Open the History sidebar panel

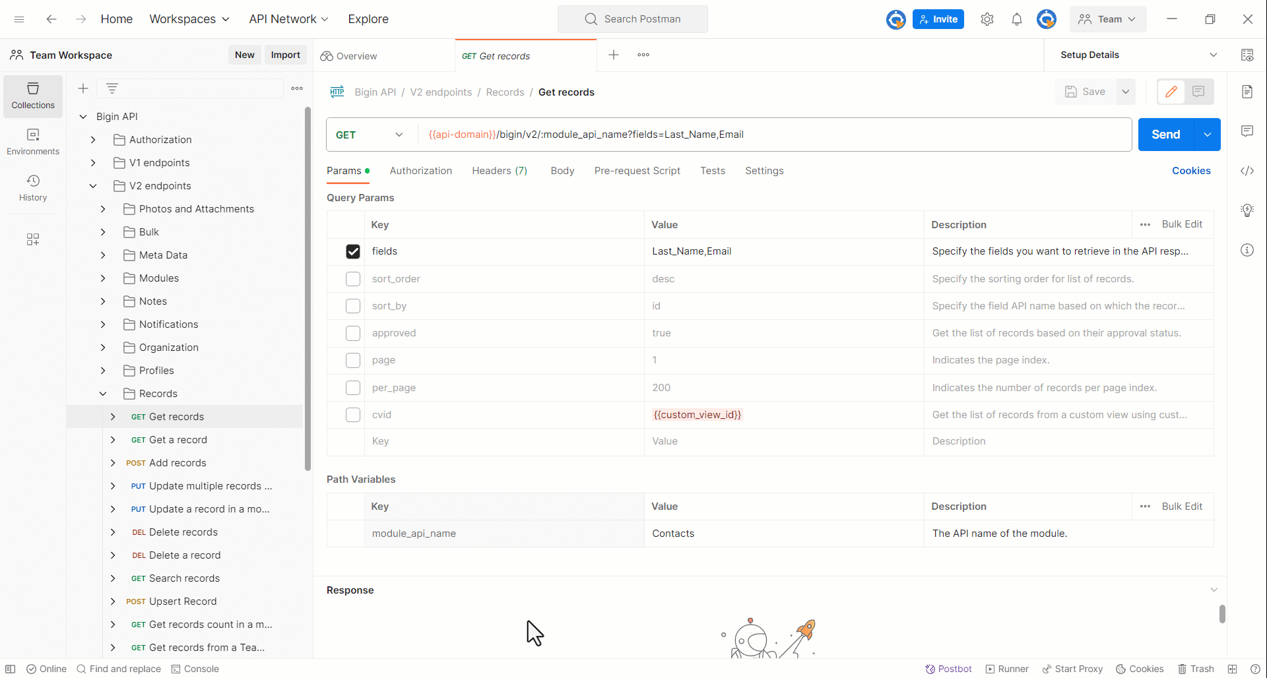point(32,187)
